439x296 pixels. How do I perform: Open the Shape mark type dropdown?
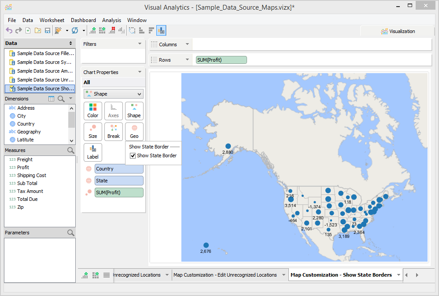114,94
